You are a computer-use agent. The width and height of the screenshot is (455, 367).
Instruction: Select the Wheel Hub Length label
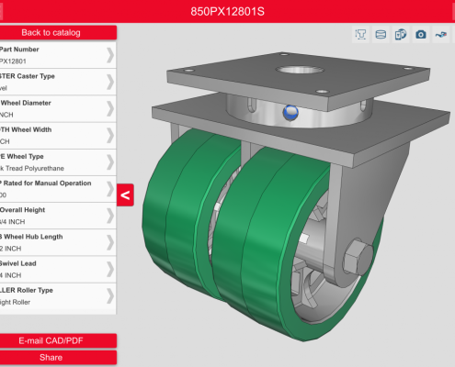31,237
